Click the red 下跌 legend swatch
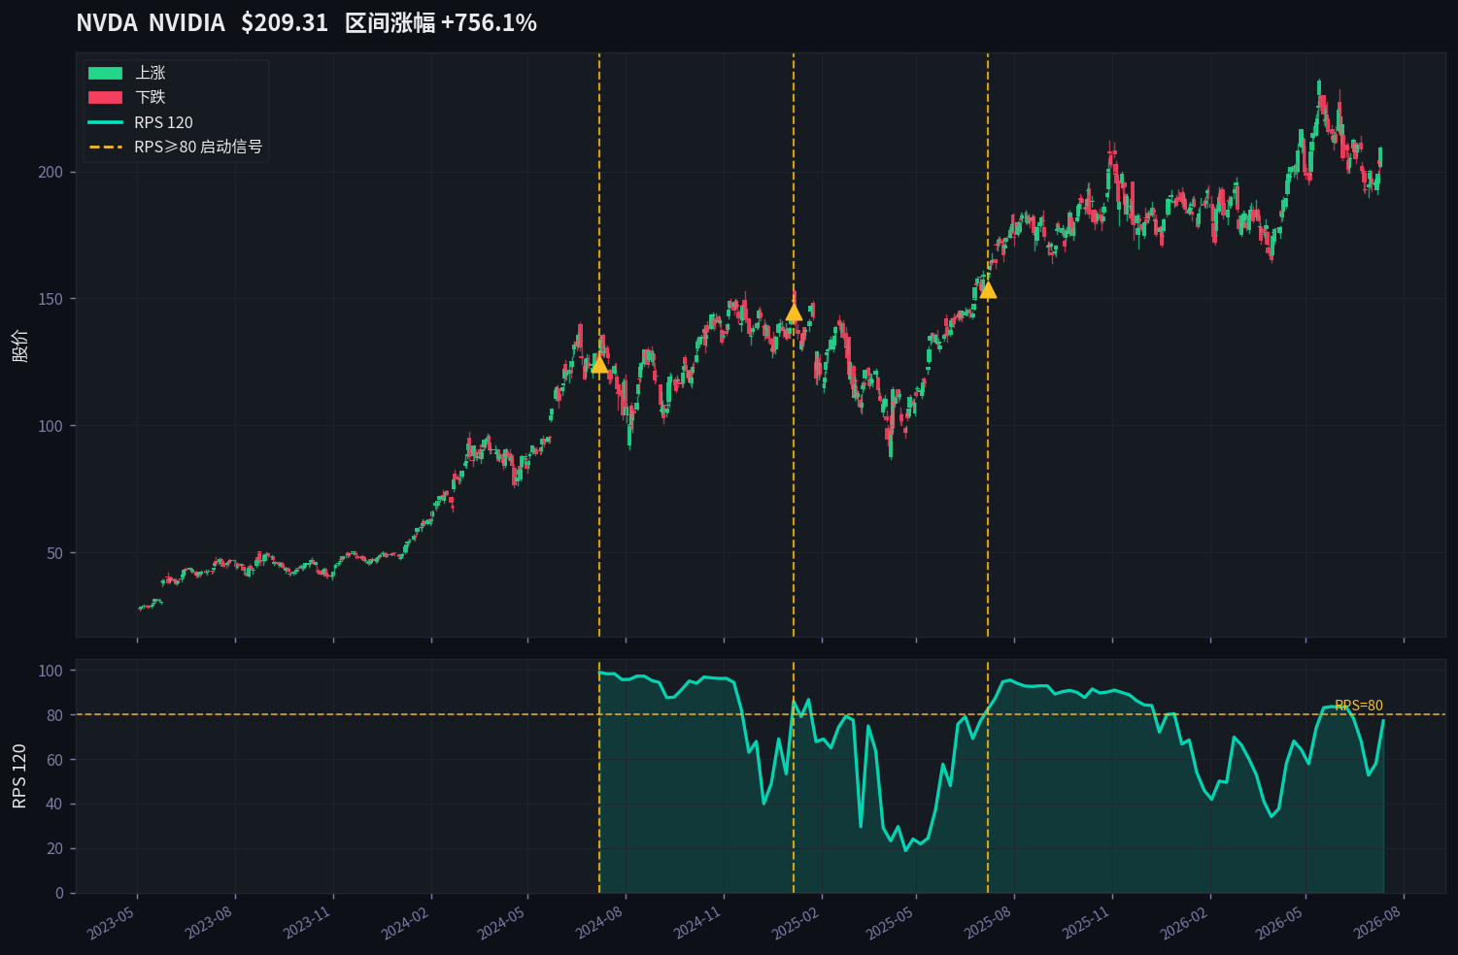Image resolution: width=1458 pixels, height=955 pixels. click(105, 97)
